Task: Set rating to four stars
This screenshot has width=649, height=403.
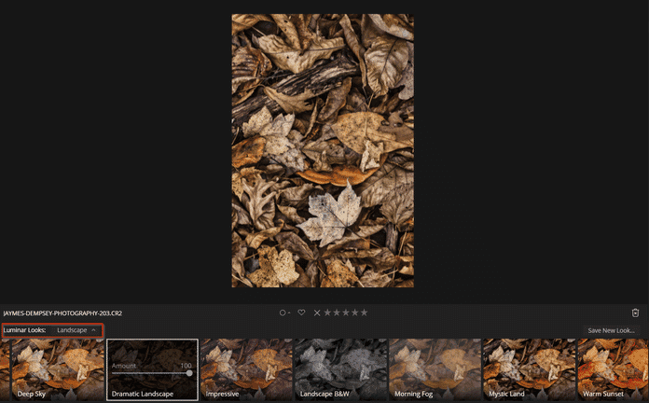Action: click(354, 313)
